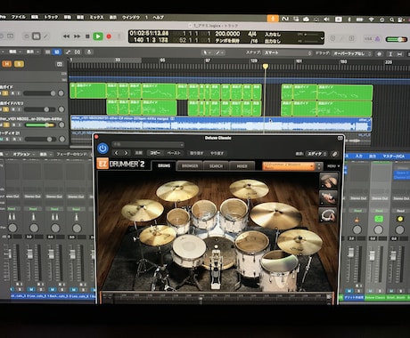
Task: Open the left-click pointer tool menu
Action: 206,52
